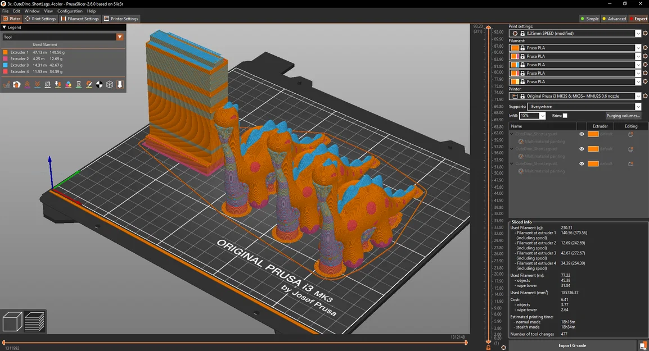Open print settings preset 0.35mm SPEED dropdown
The height and width of the screenshot is (351, 649).
pyautogui.click(x=638, y=34)
